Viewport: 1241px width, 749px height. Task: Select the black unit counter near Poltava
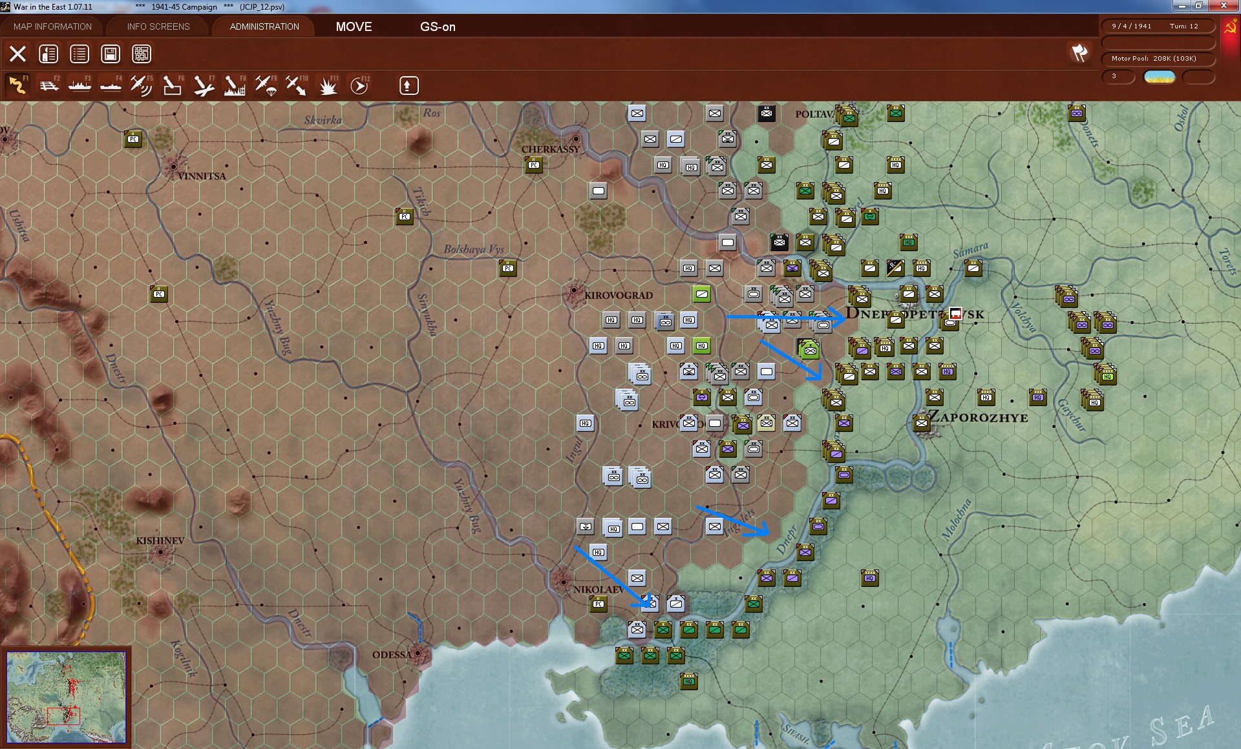pyautogui.click(x=767, y=113)
